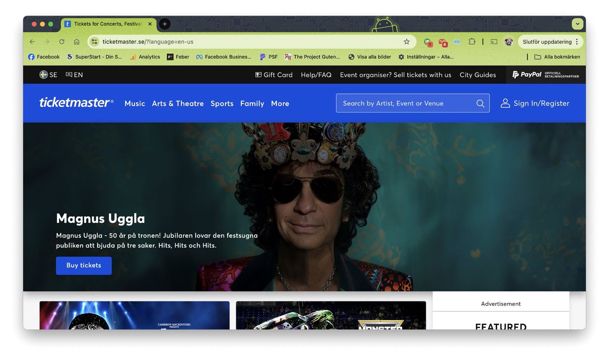
Task: Start casting with the Cast icon
Action: [x=493, y=41]
